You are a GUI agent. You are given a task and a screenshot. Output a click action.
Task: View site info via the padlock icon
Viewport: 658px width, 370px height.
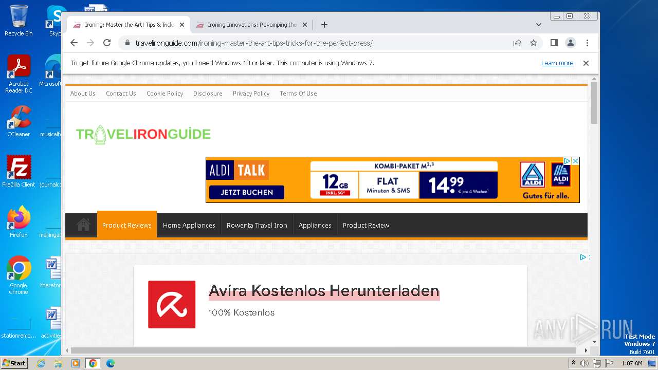pos(127,43)
